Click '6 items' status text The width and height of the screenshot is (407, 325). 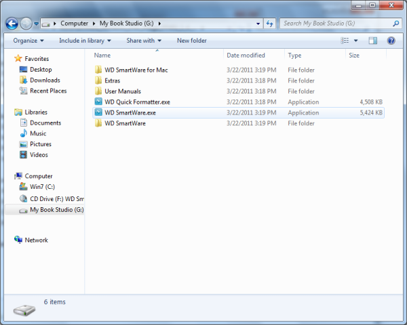55,302
